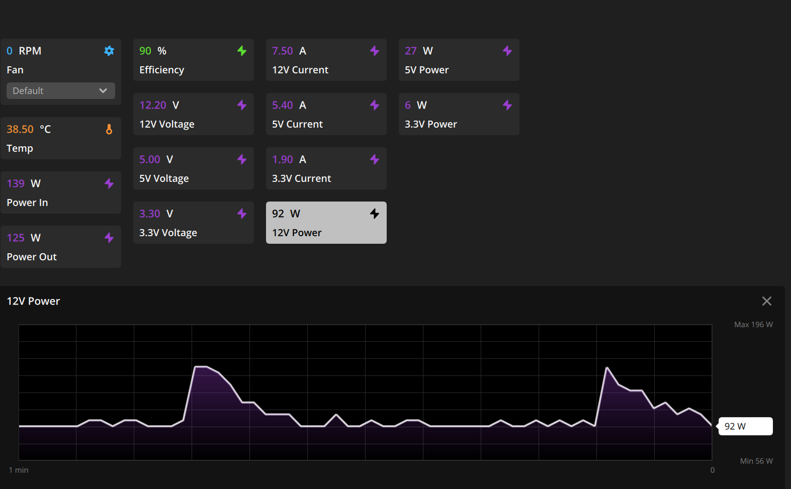Viewport: 791px width, 489px height.
Task: Click green lightning icon on Efficiency card
Action: (242, 51)
